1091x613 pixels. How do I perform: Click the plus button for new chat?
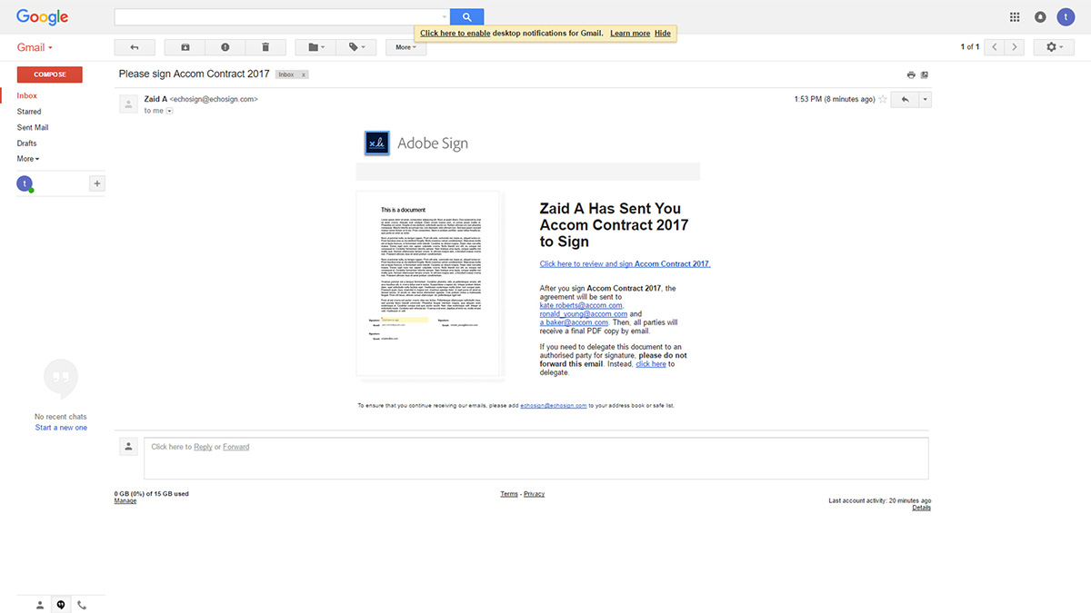tap(97, 183)
